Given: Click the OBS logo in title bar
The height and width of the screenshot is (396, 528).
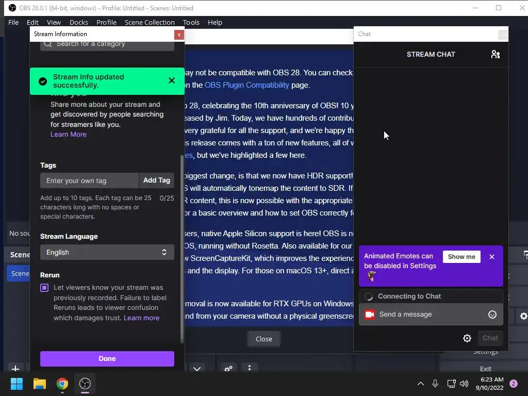Looking at the screenshot, I should pyautogui.click(x=12, y=8).
